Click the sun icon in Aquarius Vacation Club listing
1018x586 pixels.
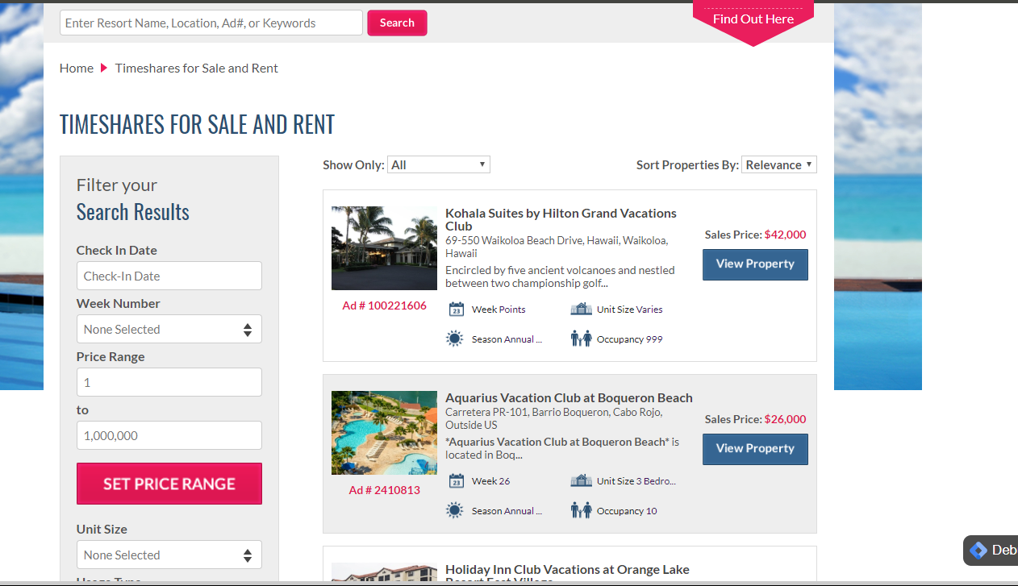[455, 510]
